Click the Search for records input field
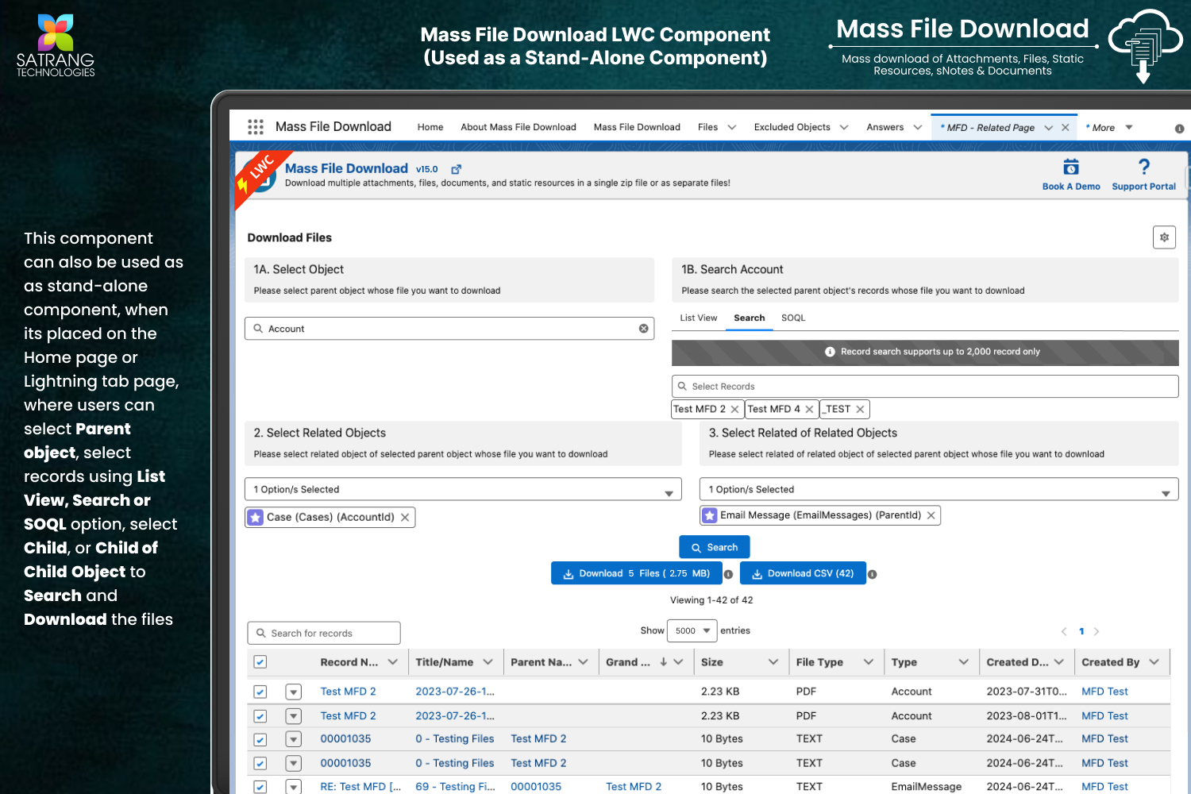 [x=324, y=634]
